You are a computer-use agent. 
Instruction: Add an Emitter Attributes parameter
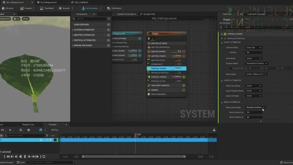(x=109, y=35)
